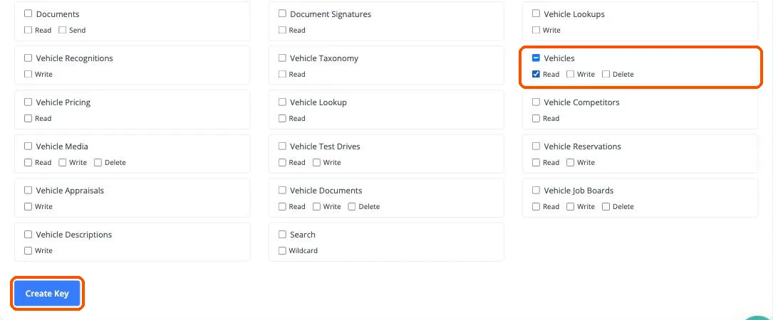The width and height of the screenshot is (773, 320).
Task: Enable Write under Vehicle Appraisals
Action: [28, 207]
